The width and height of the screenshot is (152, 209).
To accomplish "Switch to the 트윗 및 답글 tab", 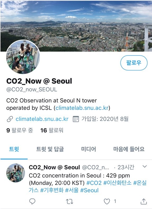I will [x=50, y=149].
